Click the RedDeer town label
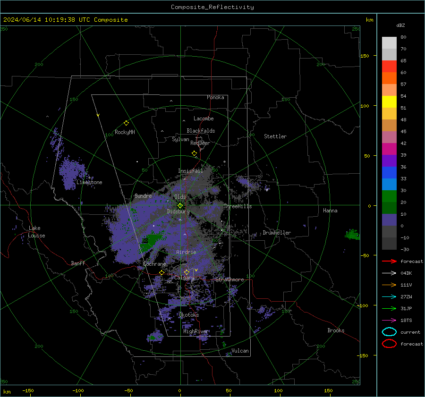 [x=200, y=143]
